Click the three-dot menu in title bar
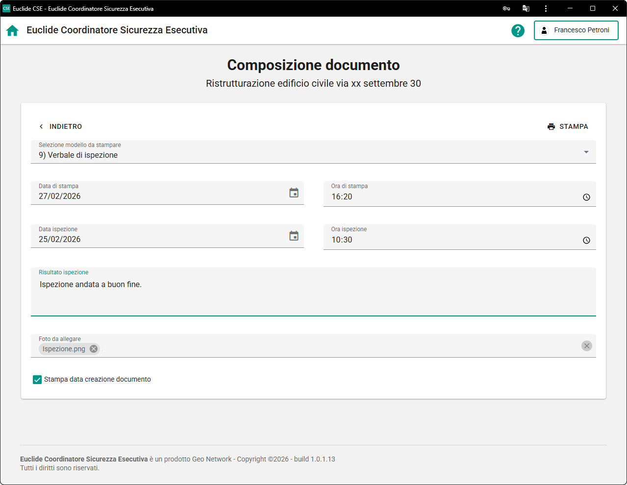This screenshot has width=627, height=485. point(546,8)
